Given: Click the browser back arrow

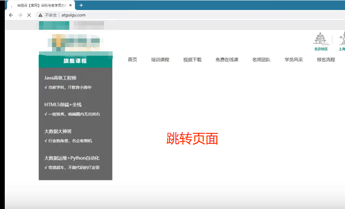Looking at the screenshot, I should coord(11,15).
